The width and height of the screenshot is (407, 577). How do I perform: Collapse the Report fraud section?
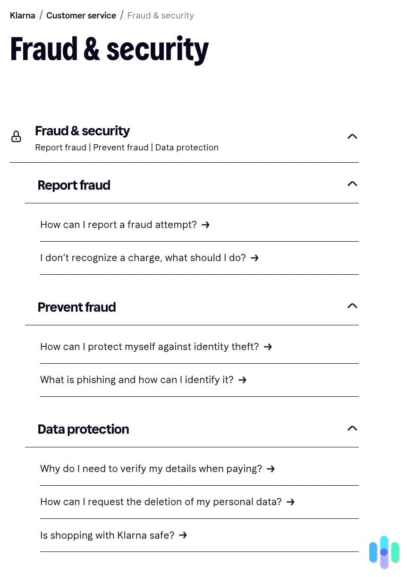[352, 184]
